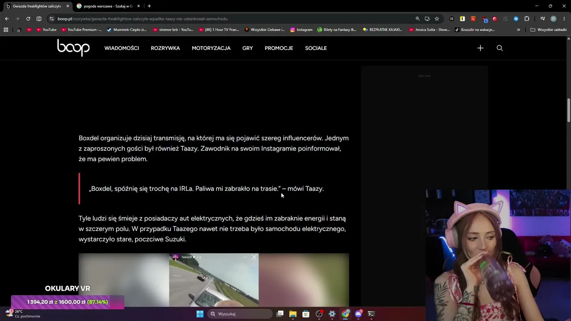Image resolution: width=571 pixels, height=321 pixels.
Task: Open the BEZPŁATNE KAJAKI bookmark
Action: tap(383, 30)
